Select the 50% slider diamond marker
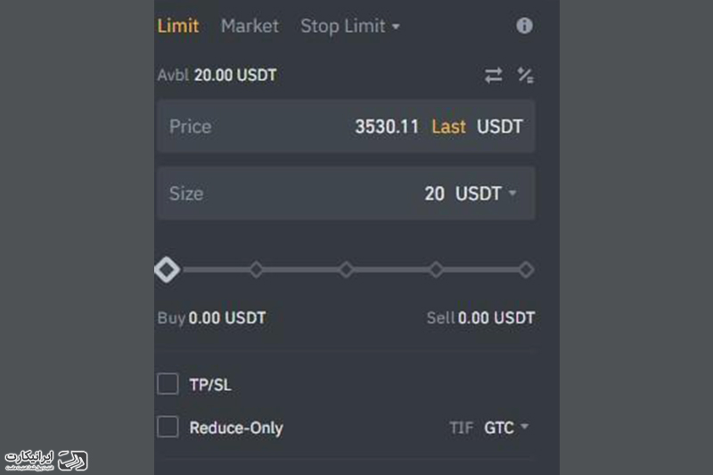This screenshot has height=475, width=713. pos(346,269)
